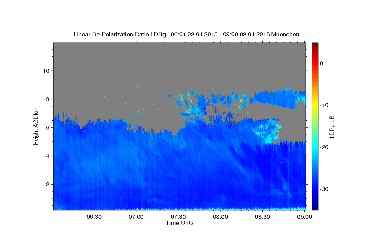This screenshot has width=378, height=252.
Task: Click the colorbar value 0 label
Action: [322, 63]
